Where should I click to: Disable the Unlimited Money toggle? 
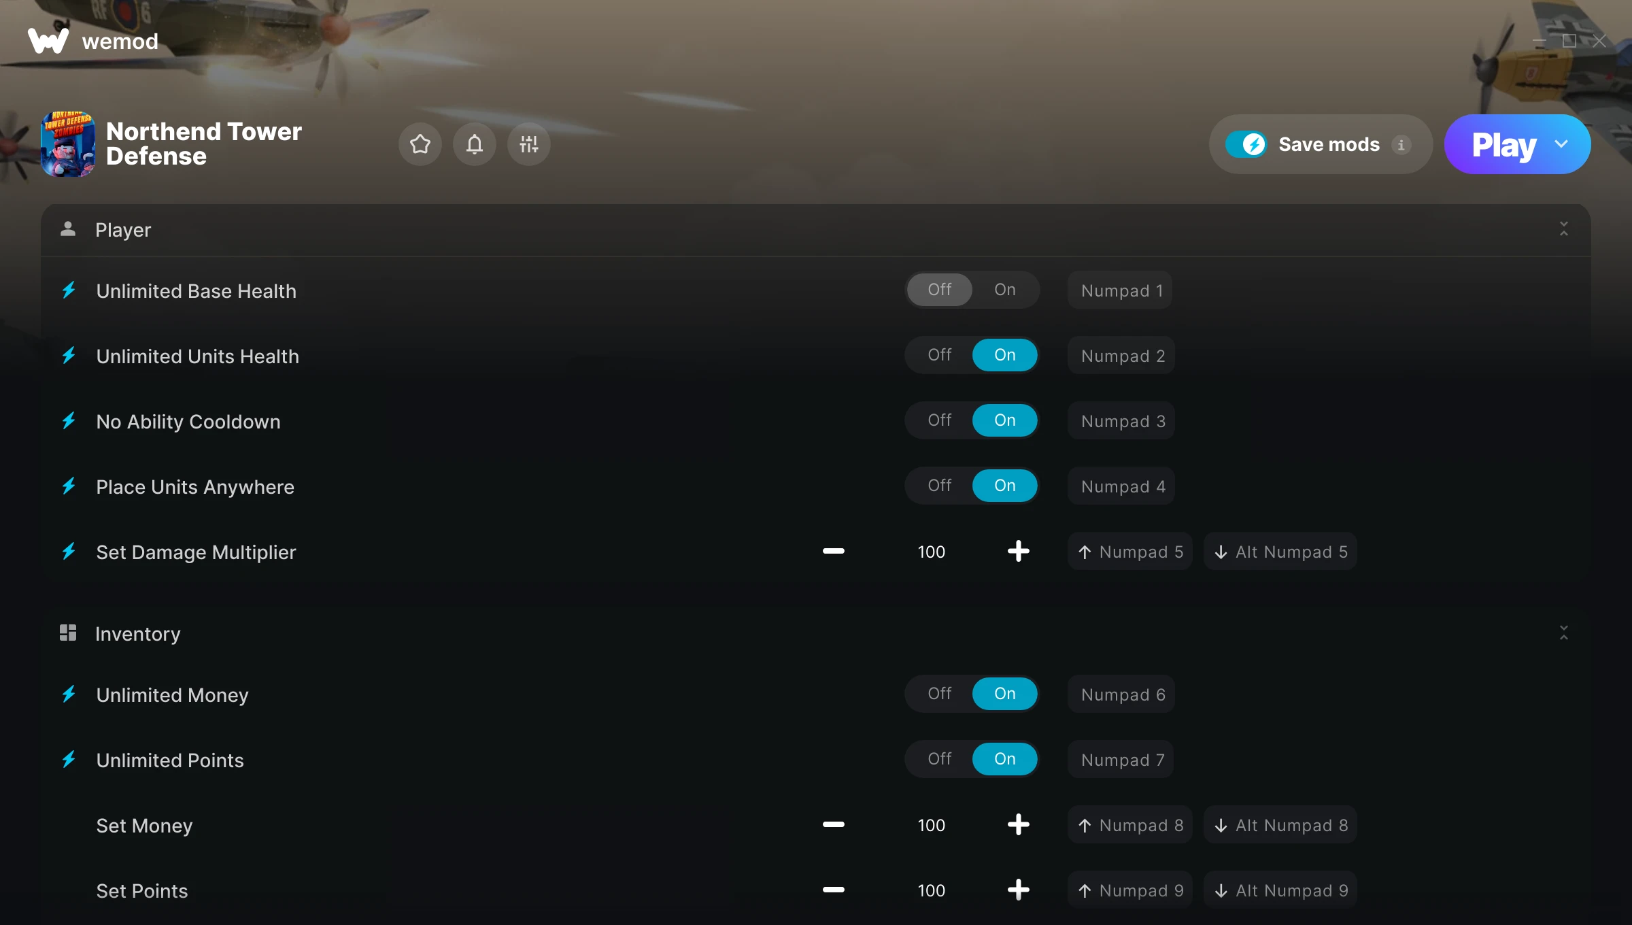(940, 694)
